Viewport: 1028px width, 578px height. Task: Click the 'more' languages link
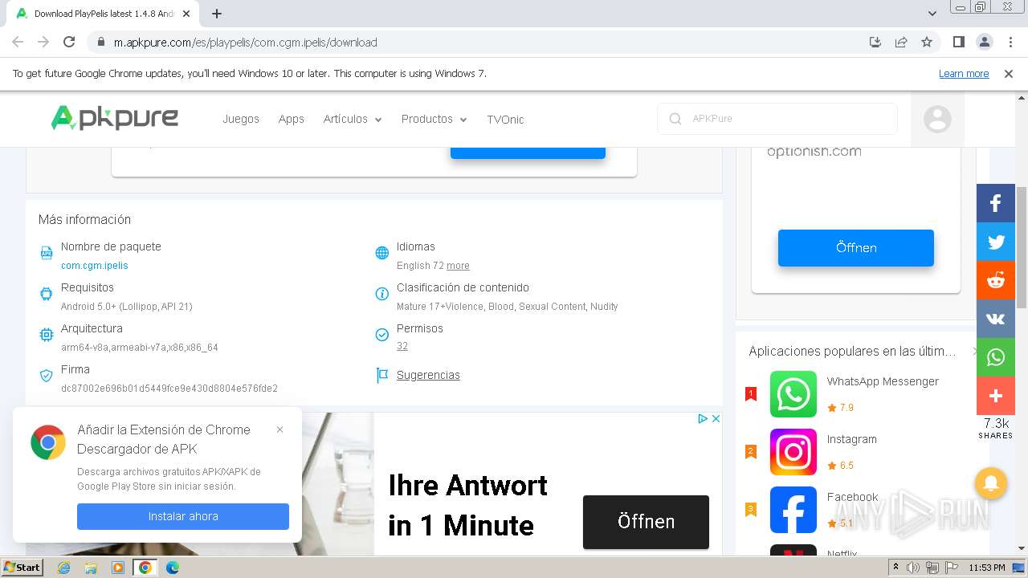click(458, 265)
